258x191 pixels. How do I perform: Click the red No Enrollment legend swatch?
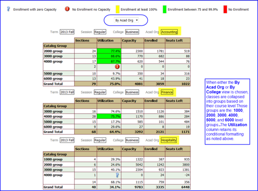[x=225, y=9]
